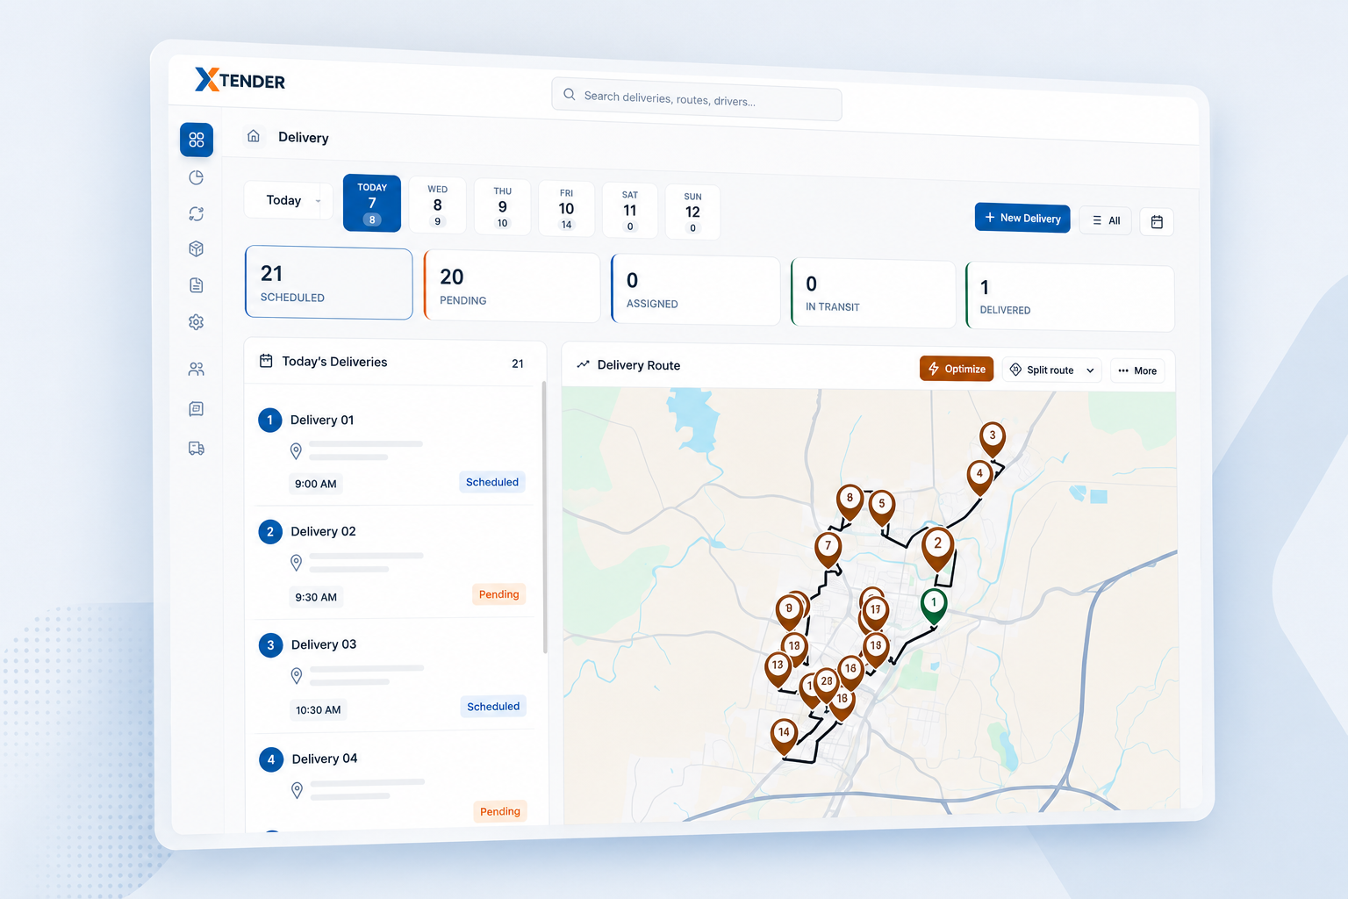Open the dashboard grid icon in sidebar
1348x899 pixels.
pyautogui.click(x=197, y=140)
